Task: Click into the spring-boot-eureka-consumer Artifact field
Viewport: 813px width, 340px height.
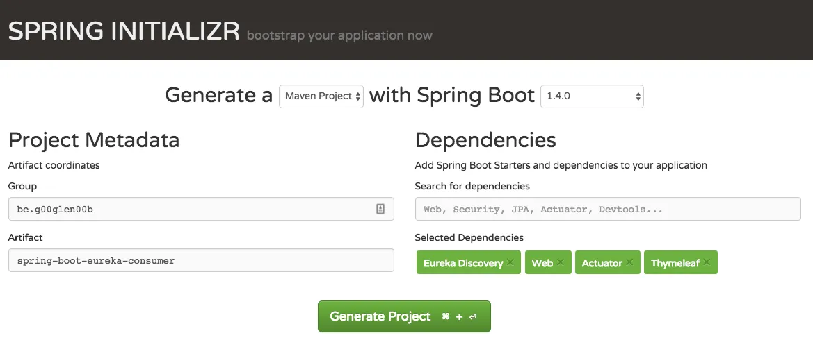Action: click(x=200, y=261)
